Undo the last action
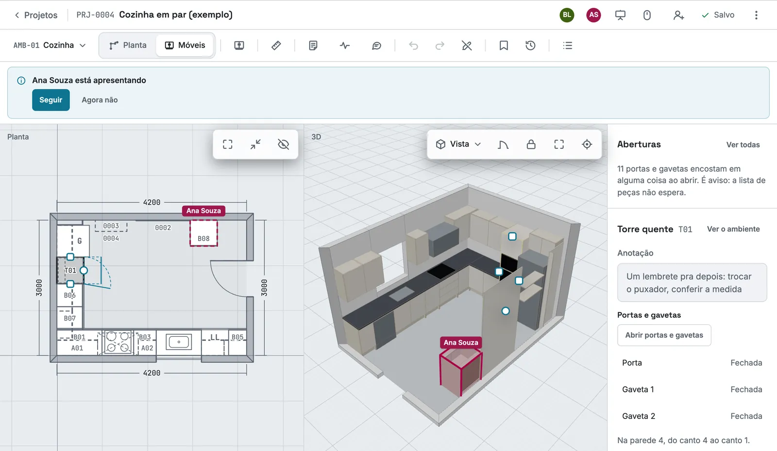 click(413, 46)
